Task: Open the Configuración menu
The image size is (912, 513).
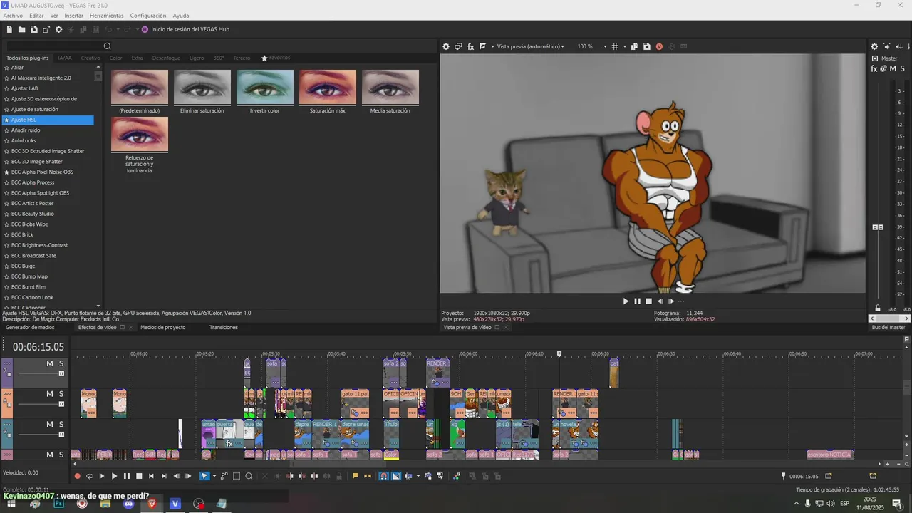Action: click(x=148, y=16)
